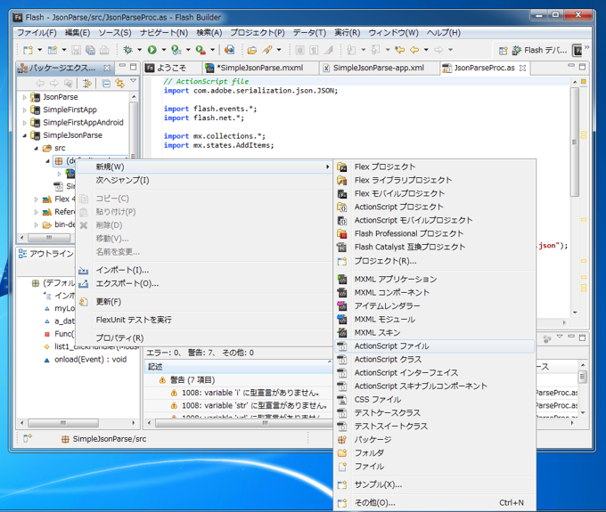Choose Flex ライブラリプロジェクト
The width and height of the screenshot is (606, 512).
(434, 181)
